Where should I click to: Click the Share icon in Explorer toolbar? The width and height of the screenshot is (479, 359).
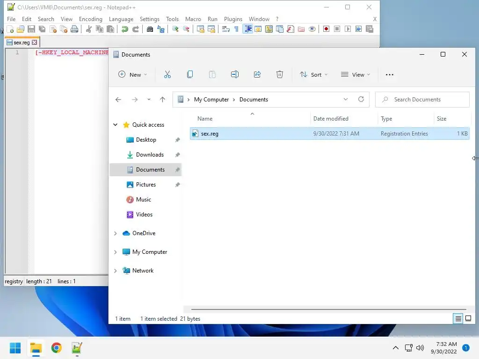tap(257, 74)
